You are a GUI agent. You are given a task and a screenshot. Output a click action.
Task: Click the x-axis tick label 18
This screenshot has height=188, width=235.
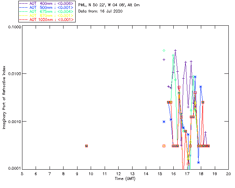pyautogui.click(x=201, y=174)
